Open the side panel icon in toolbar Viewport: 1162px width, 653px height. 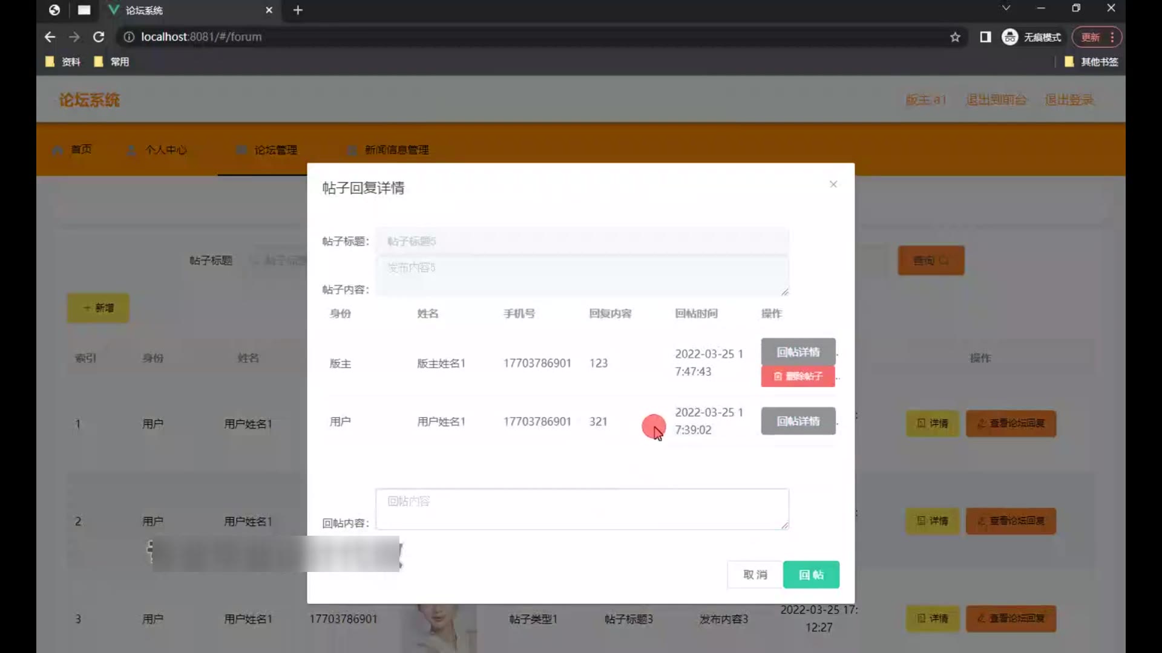pyautogui.click(x=985, y=37)
